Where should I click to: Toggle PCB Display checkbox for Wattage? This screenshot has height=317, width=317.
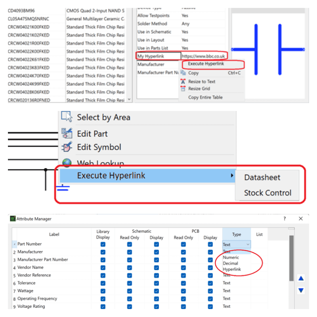210,291
